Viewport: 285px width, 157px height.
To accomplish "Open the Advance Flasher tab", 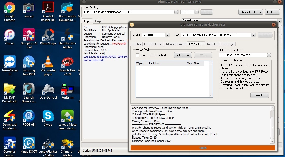I will point(175,44).
